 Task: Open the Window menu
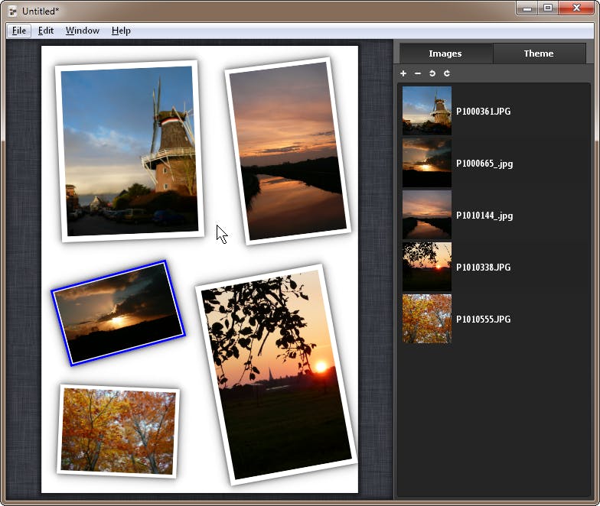click(83, 31)
